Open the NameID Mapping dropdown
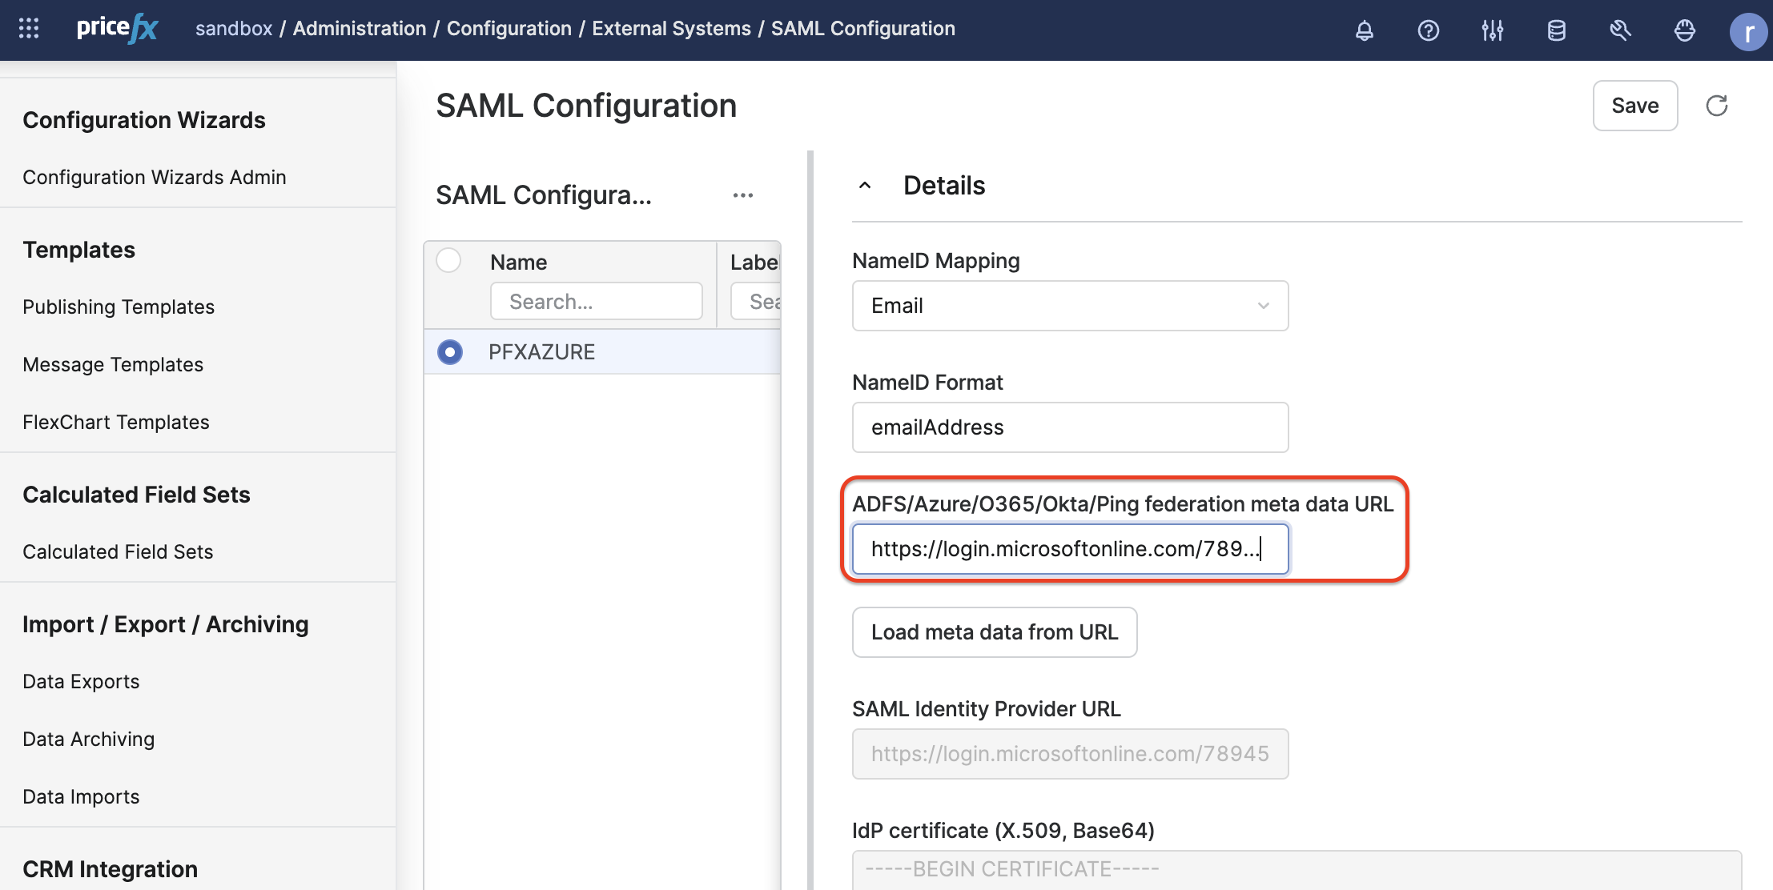 click(1070, 306)
